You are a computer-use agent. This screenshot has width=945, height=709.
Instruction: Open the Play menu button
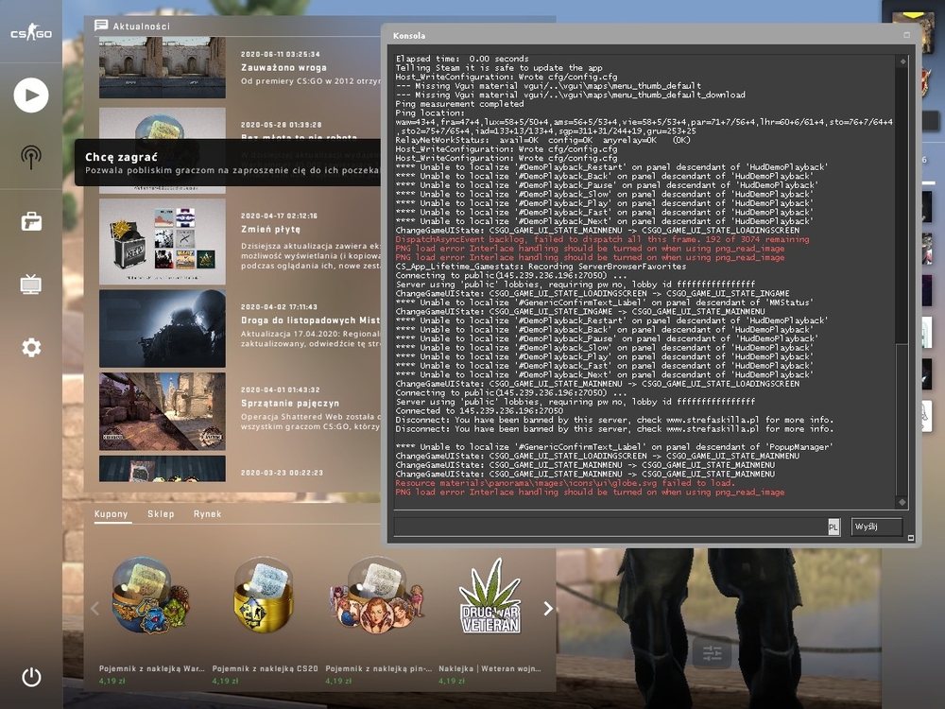click(31, 95)
